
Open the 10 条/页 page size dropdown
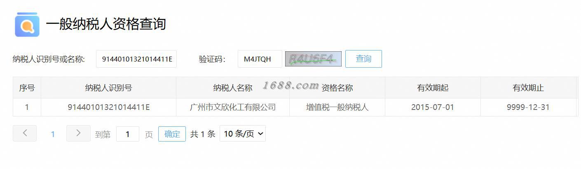click(243, 134)
